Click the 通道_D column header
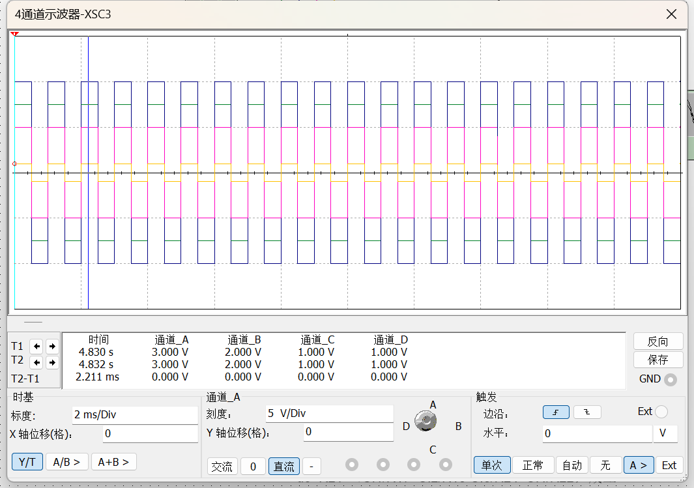The width and height of the screenshot is (694, 488). [x=391, y=340]
